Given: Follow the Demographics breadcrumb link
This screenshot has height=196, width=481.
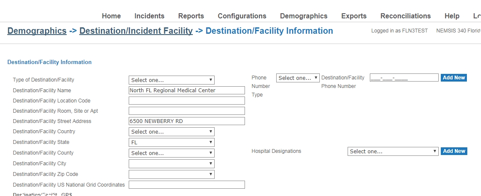Looking at the screenshot, I should point(37,31).
